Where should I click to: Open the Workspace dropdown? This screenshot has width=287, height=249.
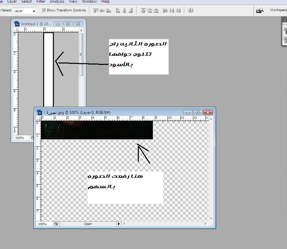[278, 10]
